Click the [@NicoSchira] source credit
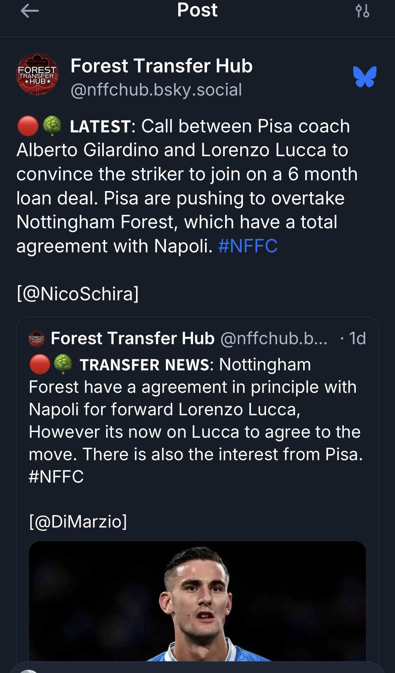 pyautogui.click(x=77, y=294)
